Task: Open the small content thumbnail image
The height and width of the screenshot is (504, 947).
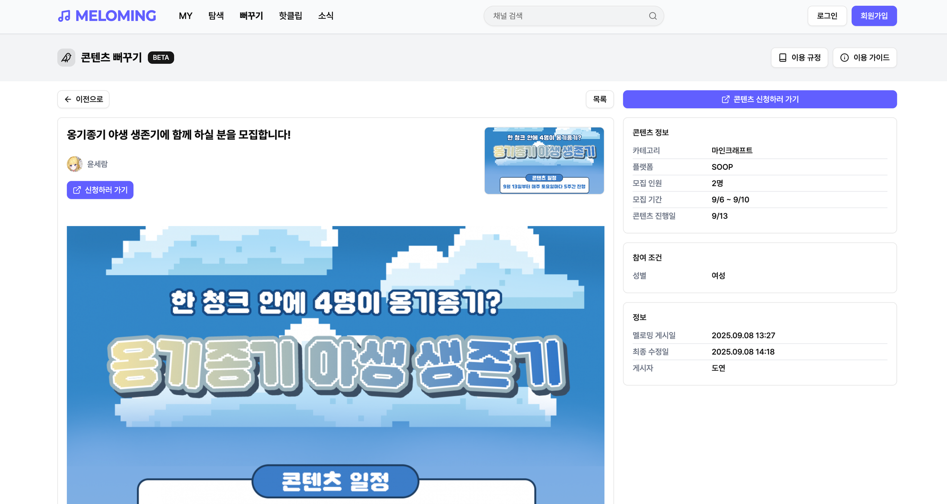Action: tap(544, 161)
